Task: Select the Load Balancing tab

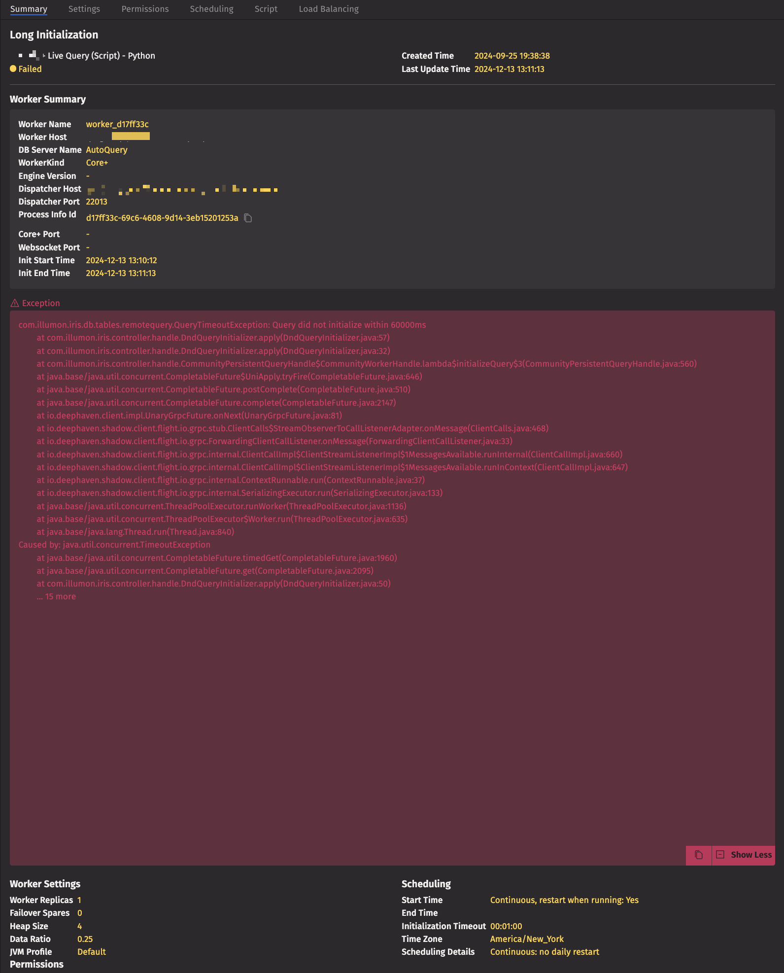Action: pos(329,9)
